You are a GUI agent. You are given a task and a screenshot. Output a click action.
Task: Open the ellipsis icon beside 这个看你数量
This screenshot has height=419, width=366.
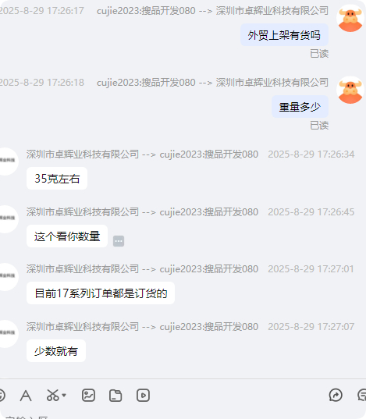pos(119,241)
